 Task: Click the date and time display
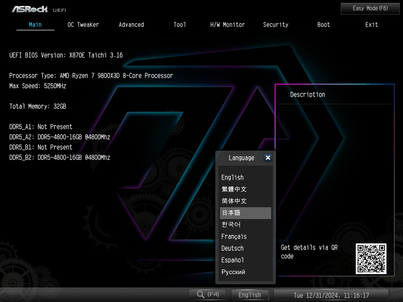[x=331, y=295]
